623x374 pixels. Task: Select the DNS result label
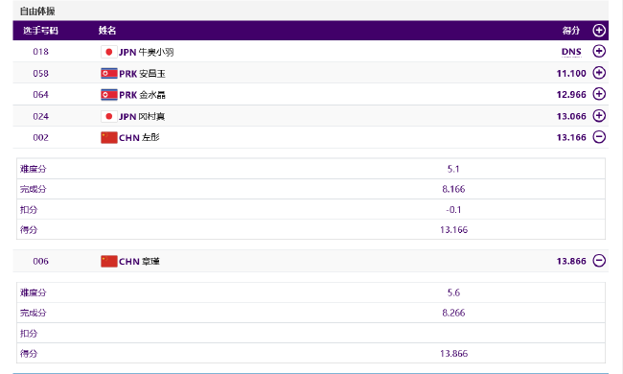[x=571, y=52]
